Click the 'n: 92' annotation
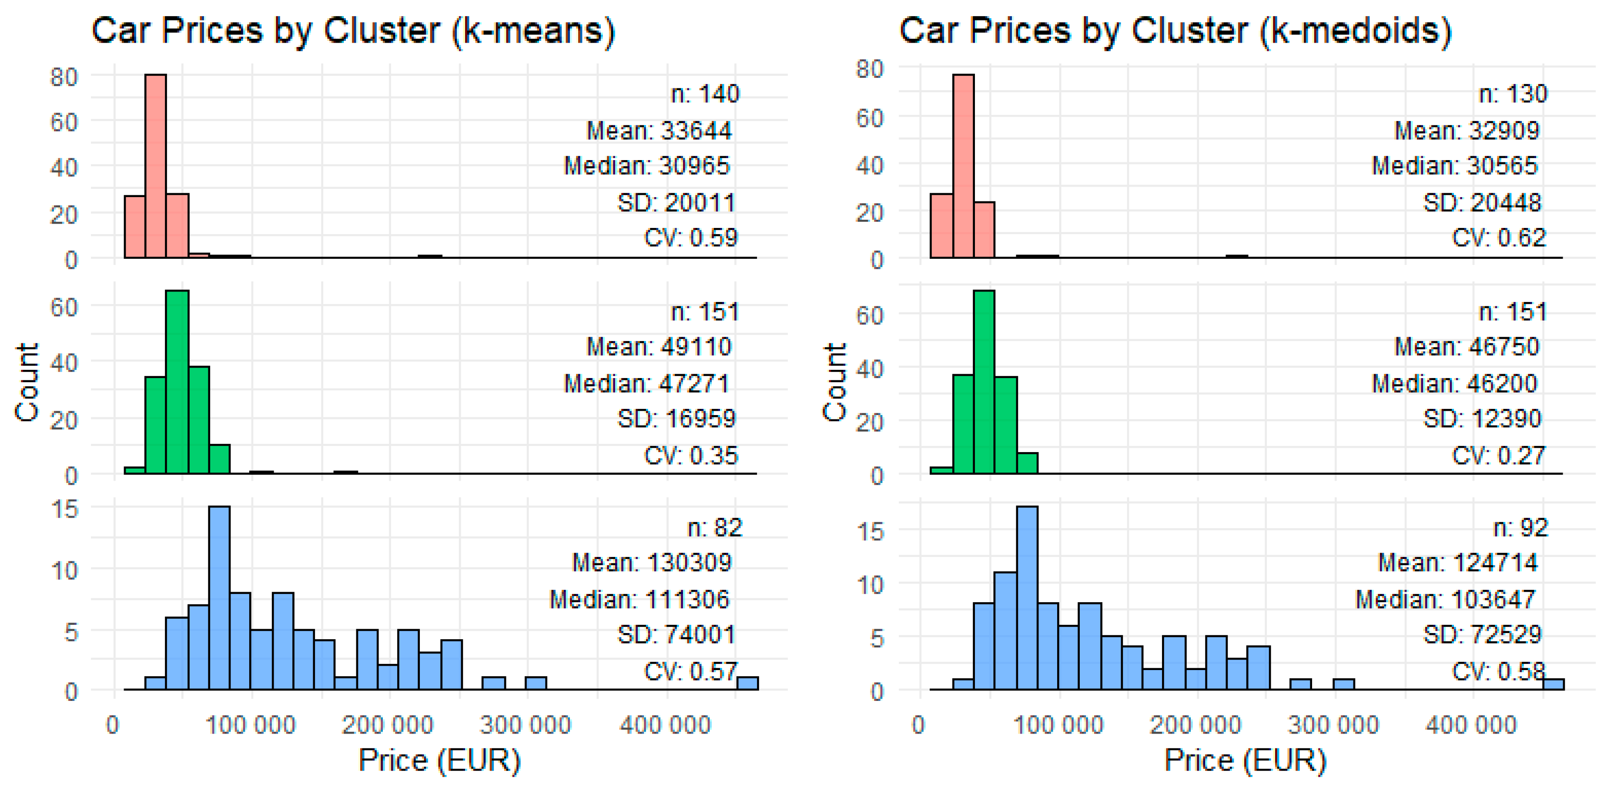This screenshot has height=791, width=1614. 1520,528
